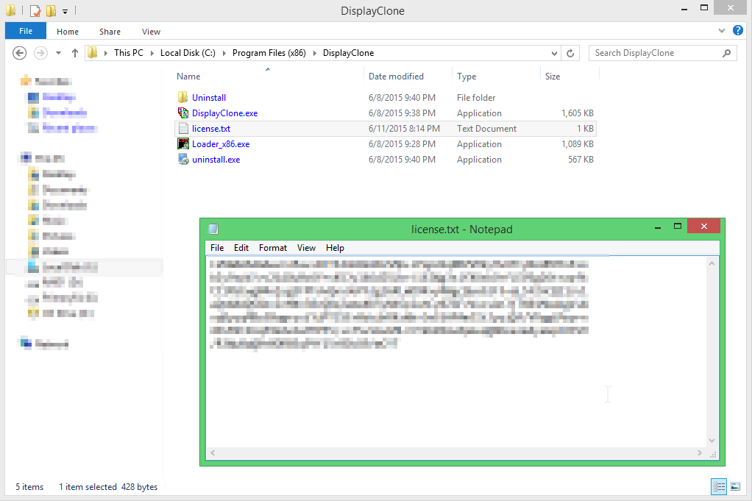Expand the breadcrumb arrow after Program Files (x86)
Image resolution: width=752 pixels, height=501 pixels.
[315, 53]
